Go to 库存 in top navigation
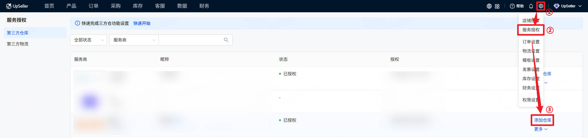The width and height of the screenshot is (588, 138). tap(138, 6)
